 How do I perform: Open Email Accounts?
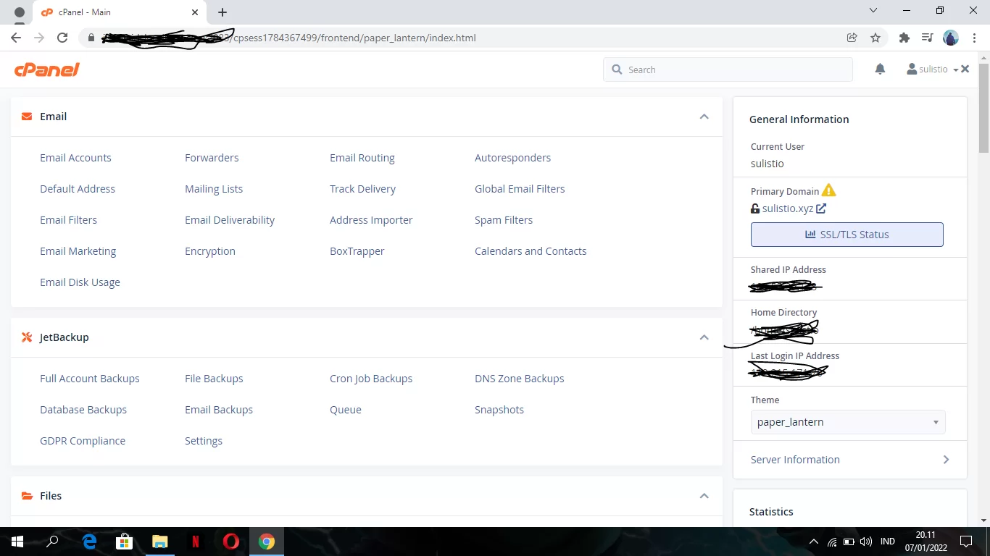[75, 158]
